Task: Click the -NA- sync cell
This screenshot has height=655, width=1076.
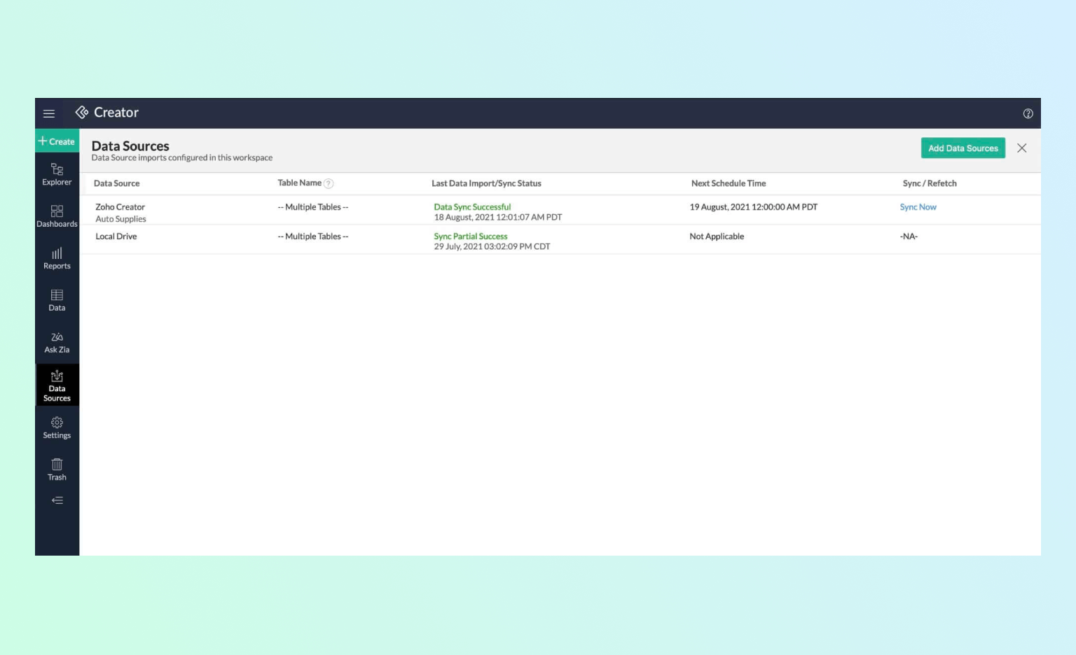Action: click(909, 237)
